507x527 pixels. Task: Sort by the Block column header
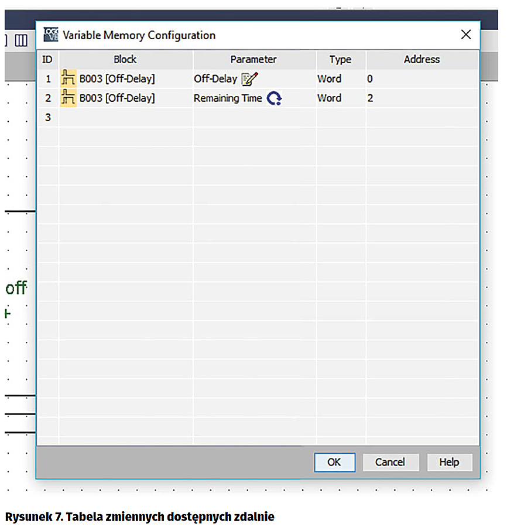click(x=125, y=59)
